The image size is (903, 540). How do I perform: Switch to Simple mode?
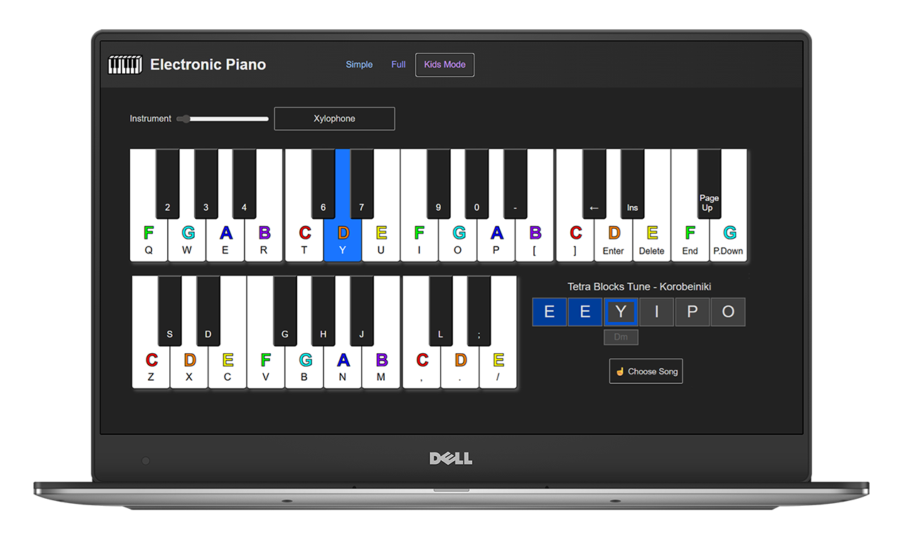359,65
